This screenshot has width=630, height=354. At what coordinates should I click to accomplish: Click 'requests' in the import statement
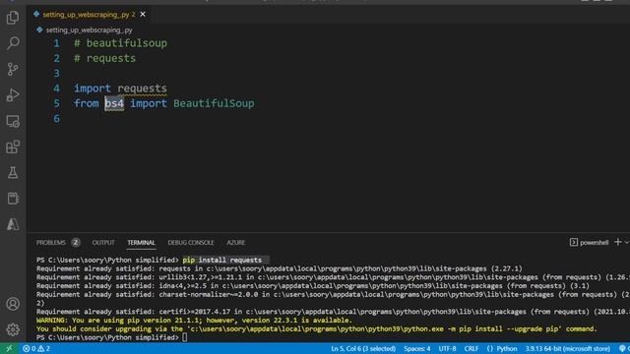[142, 88]
